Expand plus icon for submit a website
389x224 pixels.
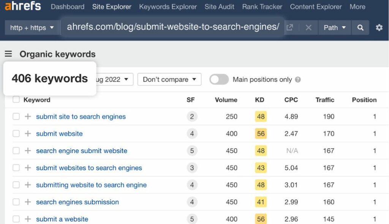coord(28,219)
